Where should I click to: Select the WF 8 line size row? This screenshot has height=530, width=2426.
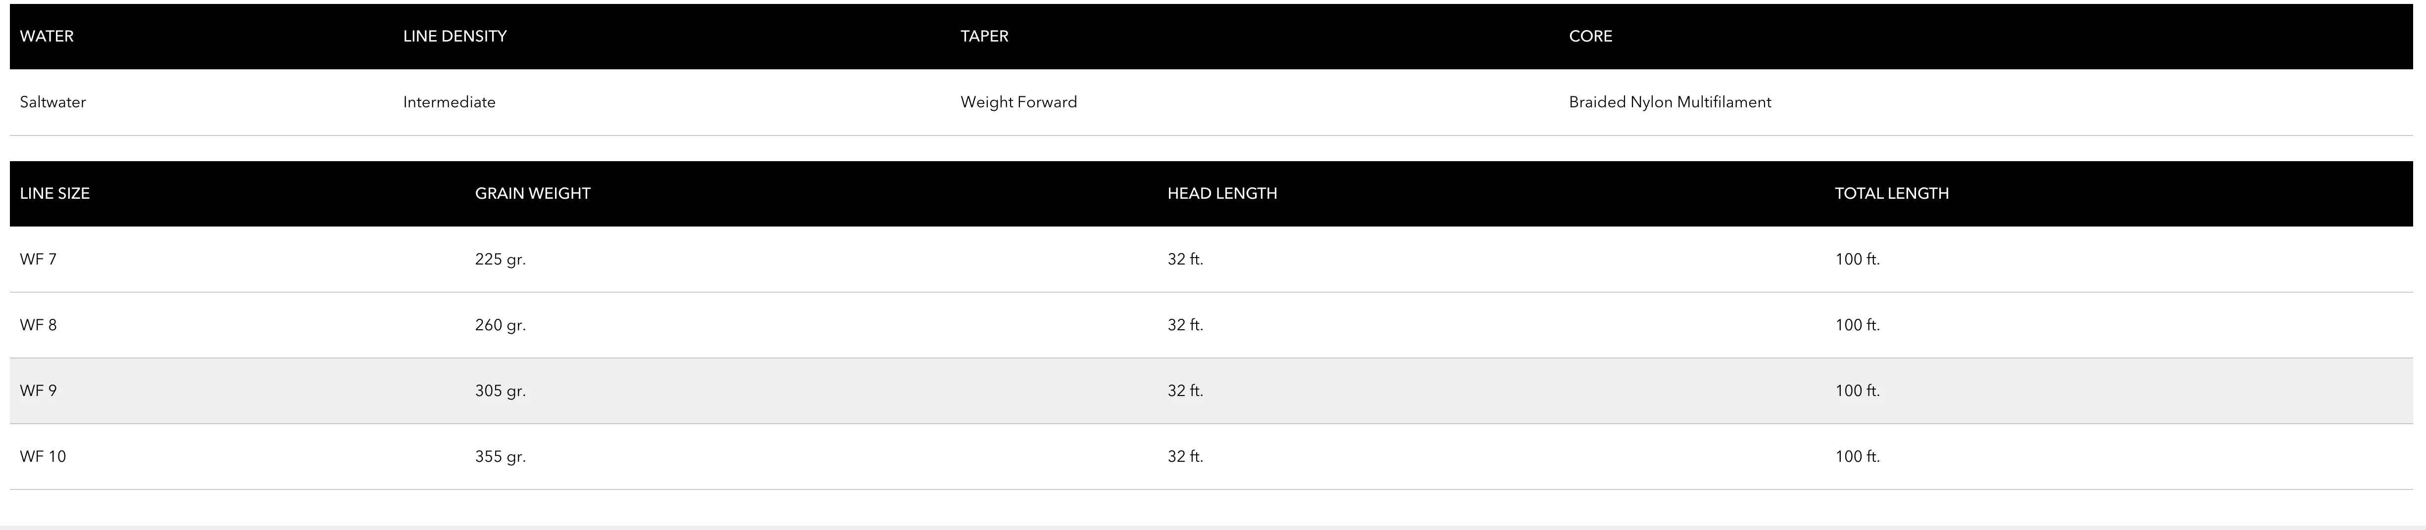(1211, 325)
